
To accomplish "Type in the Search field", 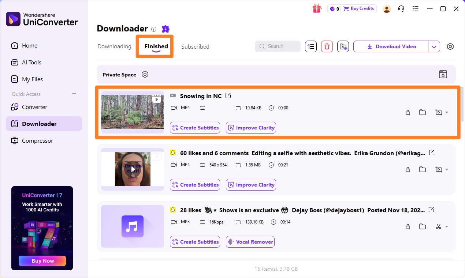I will [x=278, y=46].
